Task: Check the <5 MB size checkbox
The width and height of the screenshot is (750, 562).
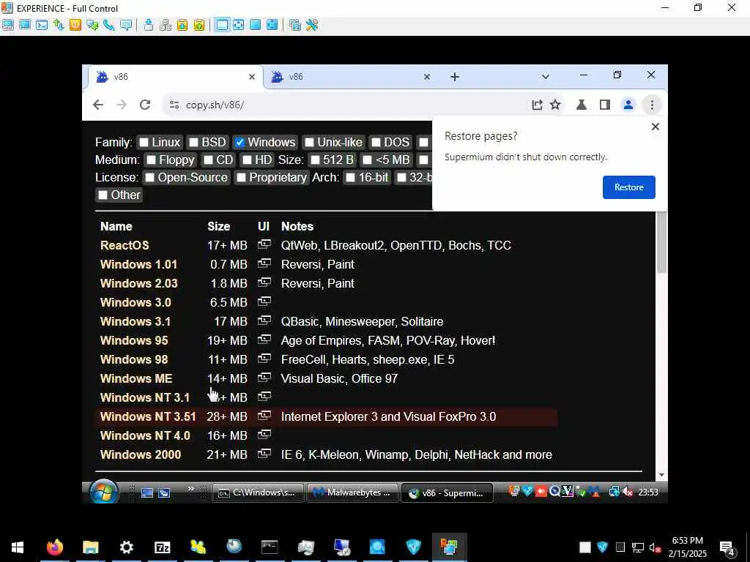Action: pos(368,160)
